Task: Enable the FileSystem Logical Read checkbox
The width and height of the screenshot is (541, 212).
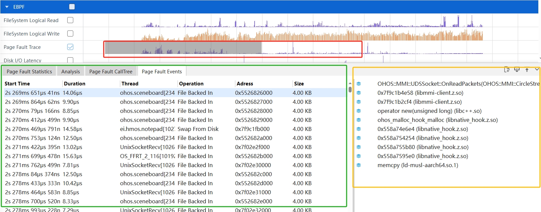Action: click(70, 20)
